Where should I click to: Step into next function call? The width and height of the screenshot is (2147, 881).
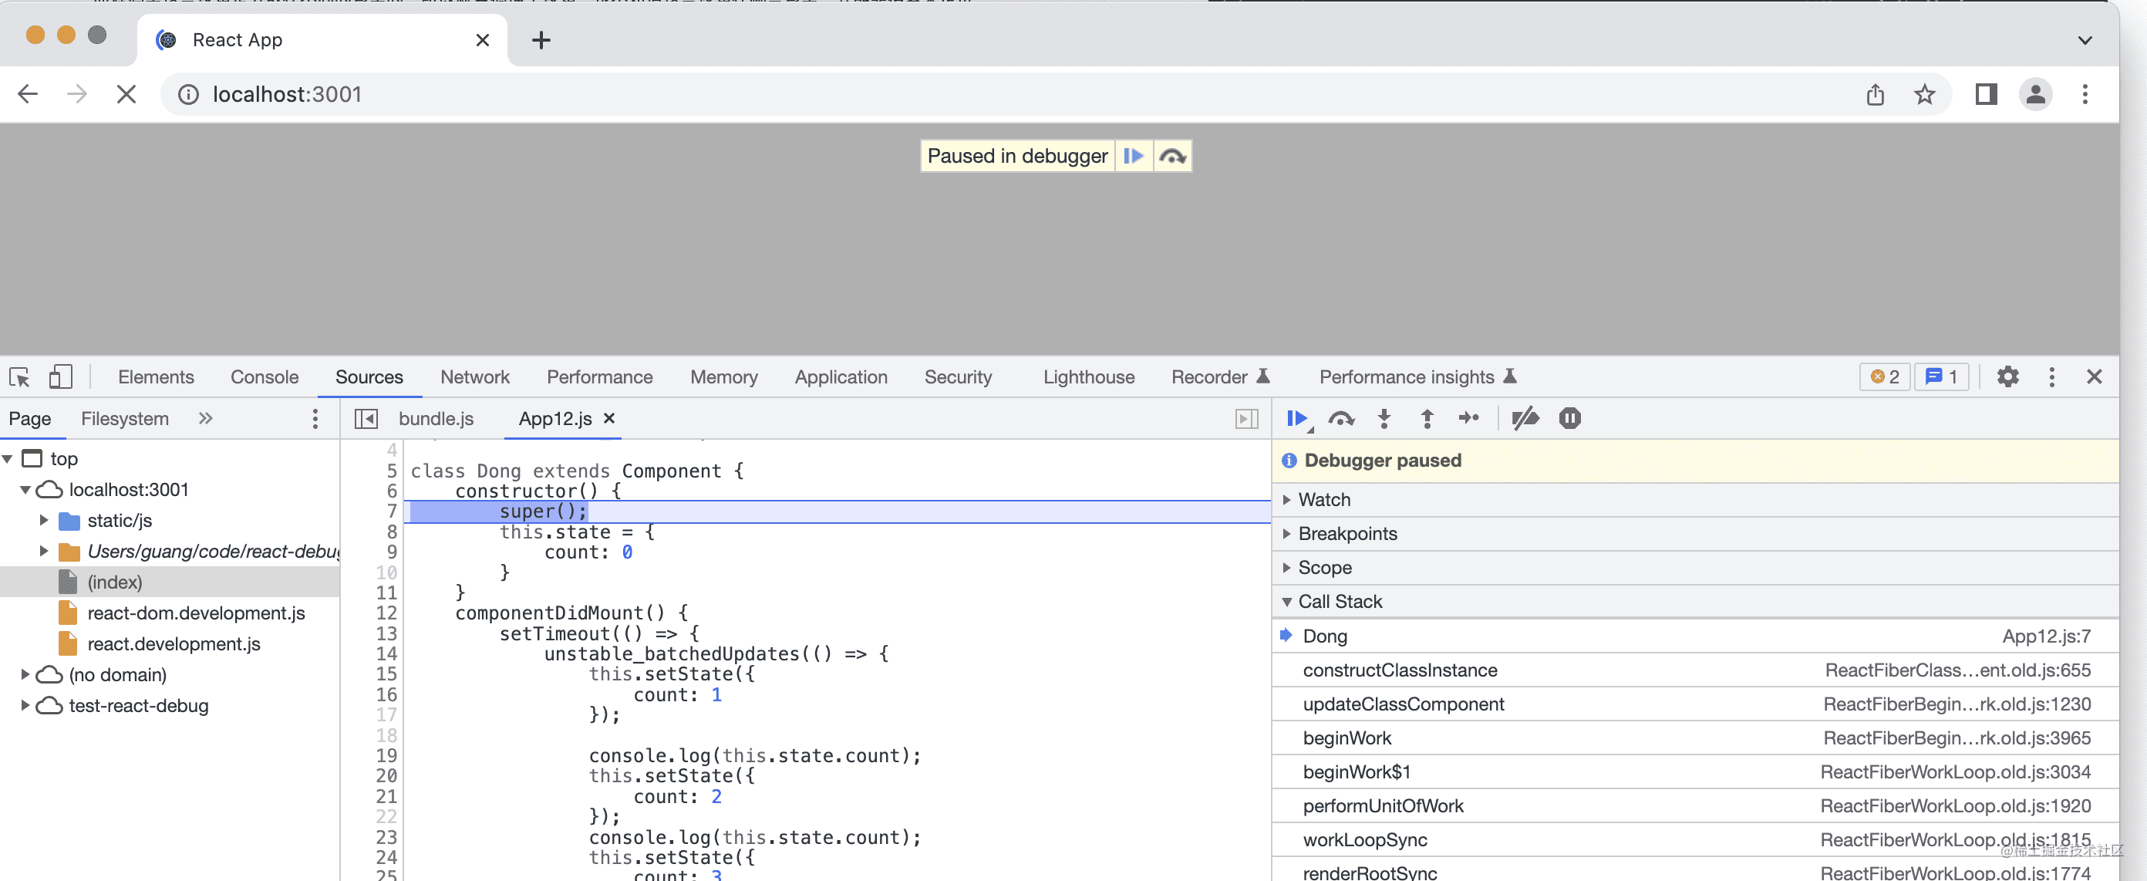[x=1384, y=418]
